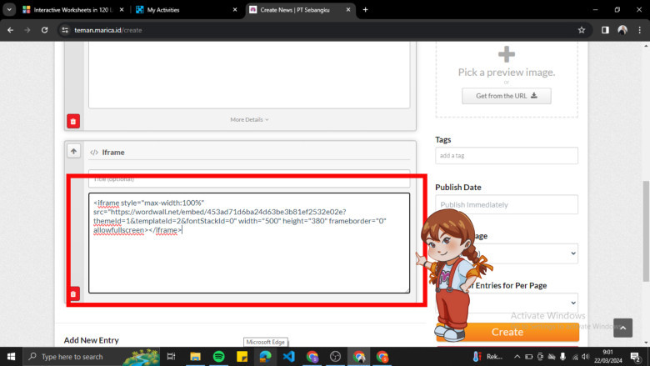Open the Publish Date field
This screenshot has height=366, width=650.
click(507, 205)
